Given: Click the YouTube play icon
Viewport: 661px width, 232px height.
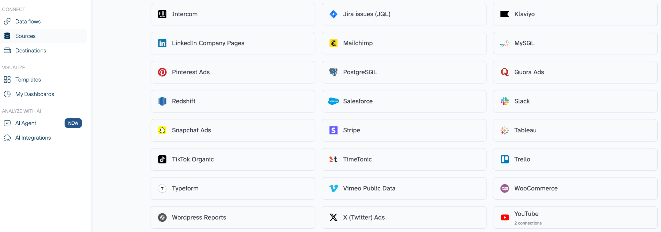Looking at the screenshot, I should tap(505, 218).
